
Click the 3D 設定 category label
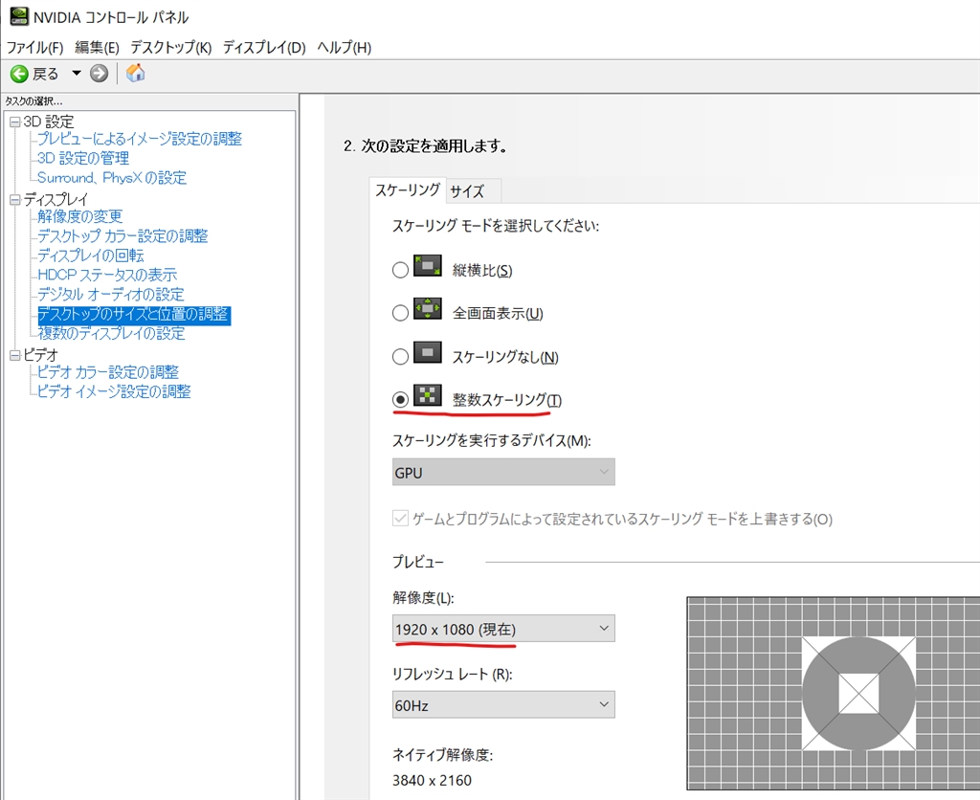49,122
